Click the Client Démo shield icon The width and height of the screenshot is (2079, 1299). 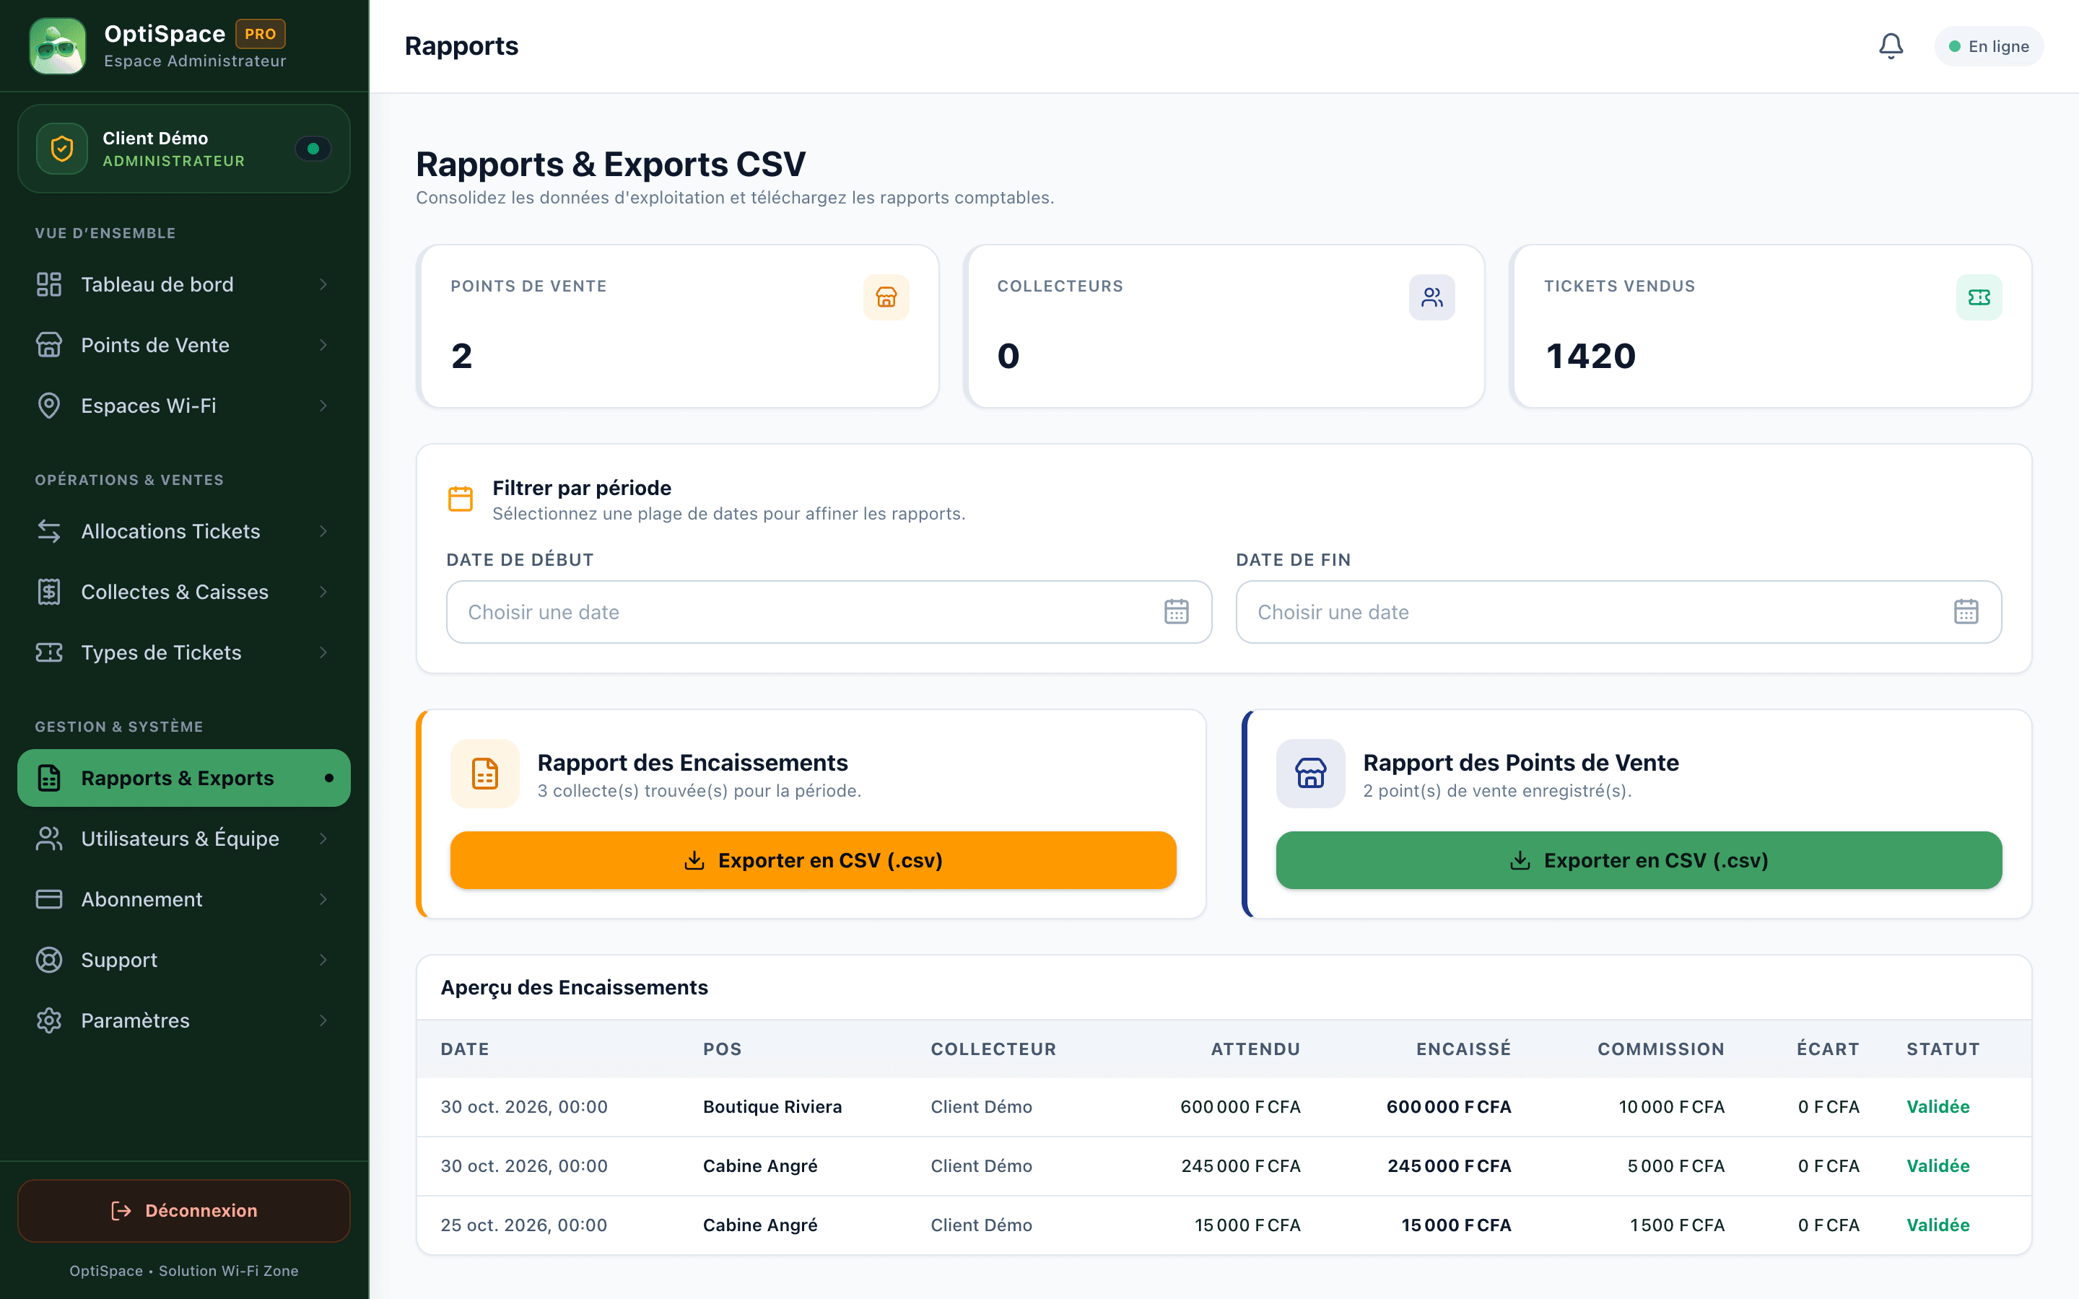pyautogui.click(x=62, y=149)
